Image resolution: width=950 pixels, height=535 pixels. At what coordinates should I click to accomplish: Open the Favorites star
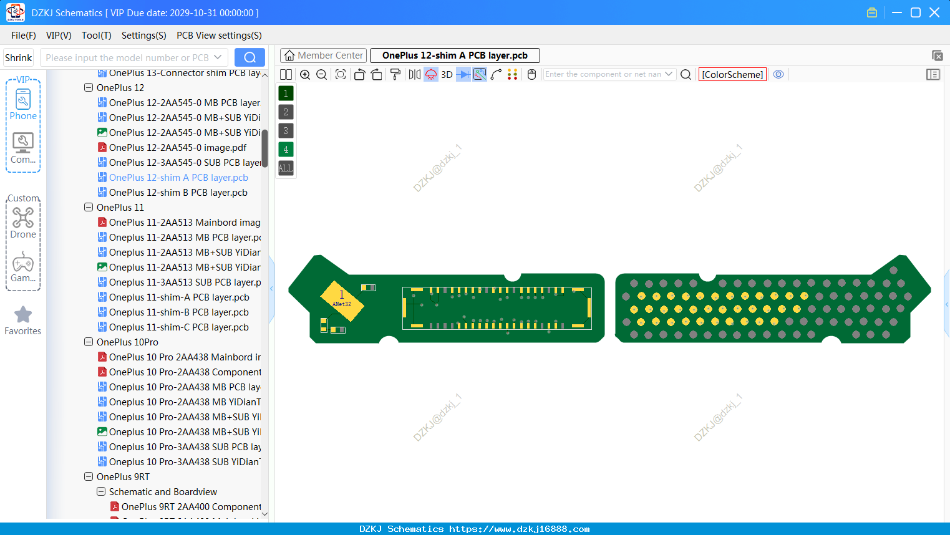(23, 321)
